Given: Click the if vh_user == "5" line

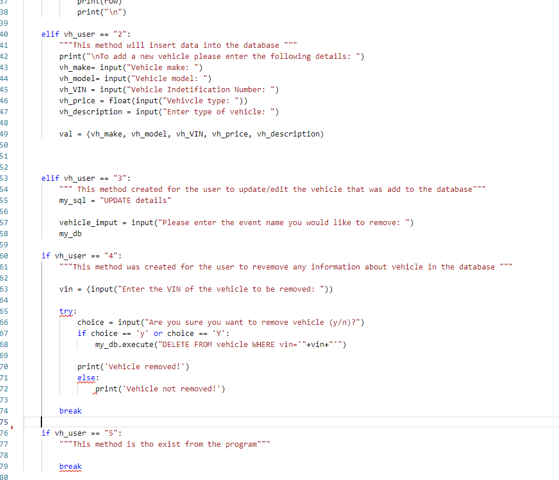Looking at the screenshot, I should click(x=82, y=433).
